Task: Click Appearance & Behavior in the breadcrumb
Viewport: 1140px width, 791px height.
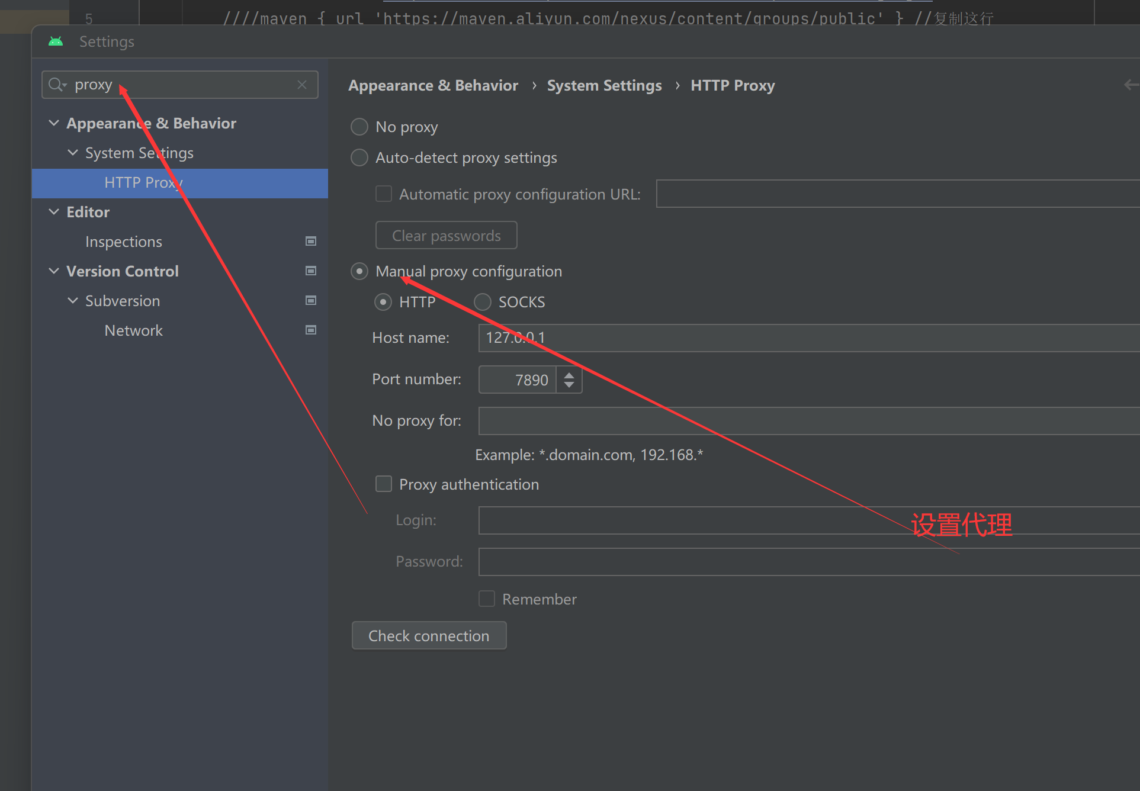Action: 433,86
